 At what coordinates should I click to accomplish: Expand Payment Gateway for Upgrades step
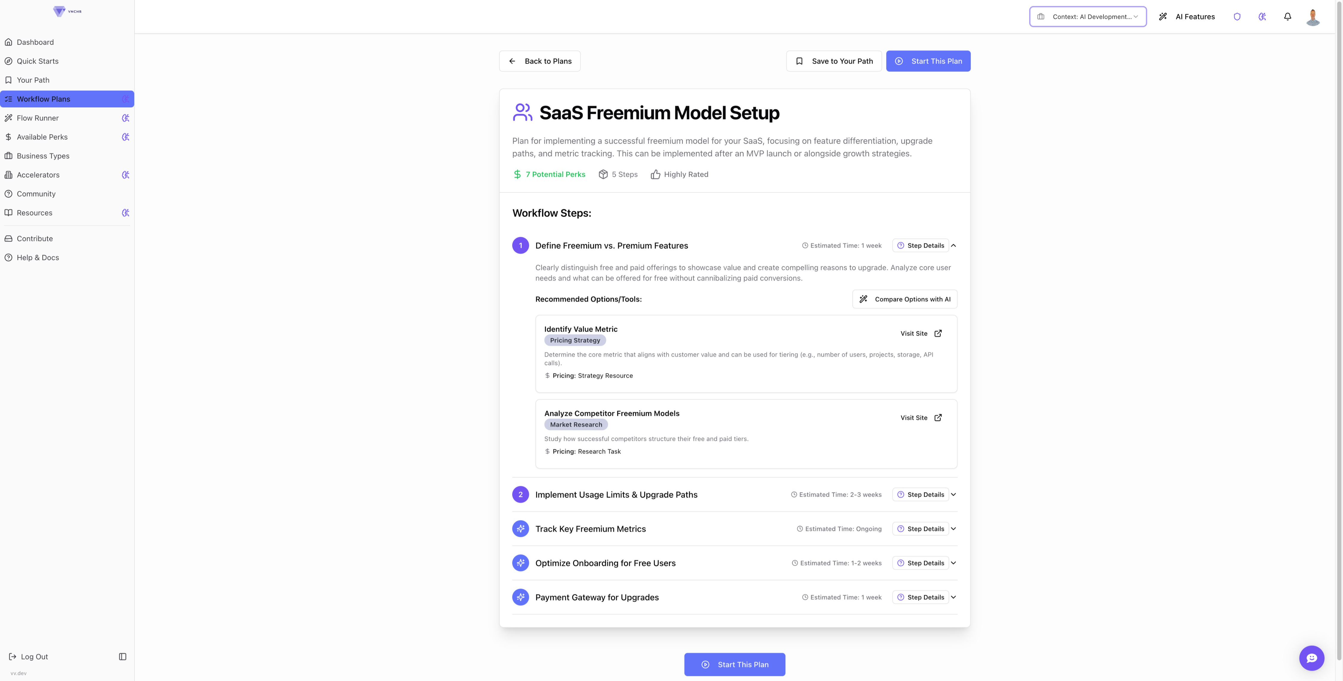[953, 597]
